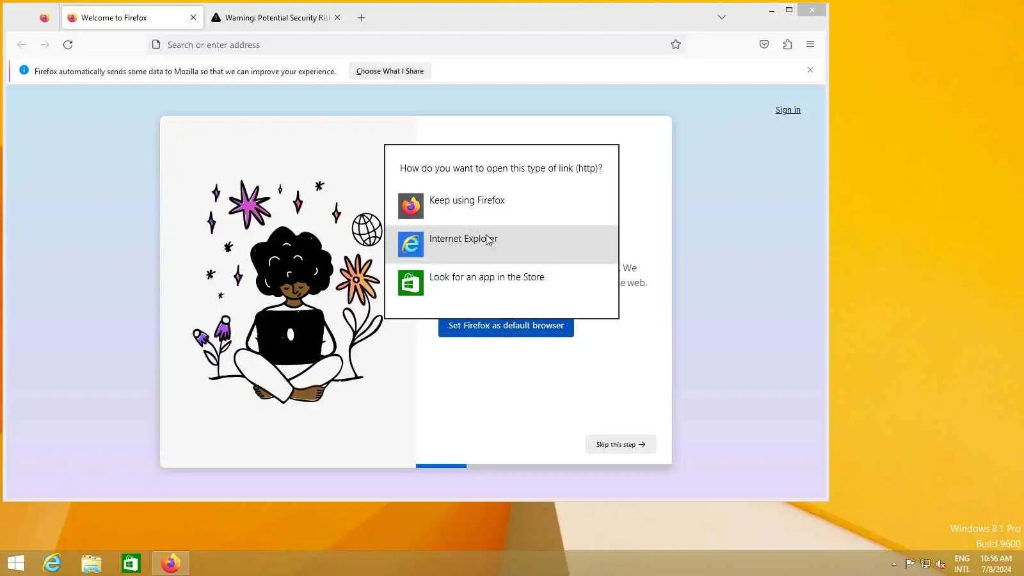Click the Firefox taskbar icon
Viewport: 1024px width, 576px height.
point(171,563)
